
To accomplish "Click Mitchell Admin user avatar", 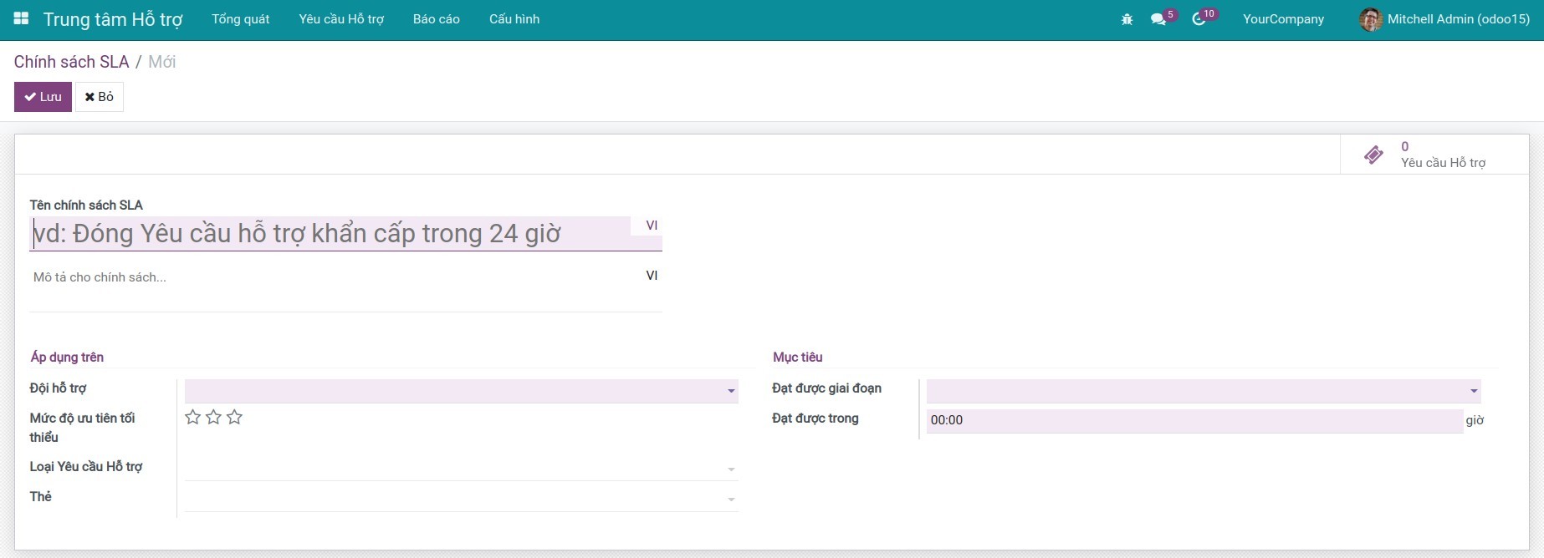I will tap(1370, 19).
